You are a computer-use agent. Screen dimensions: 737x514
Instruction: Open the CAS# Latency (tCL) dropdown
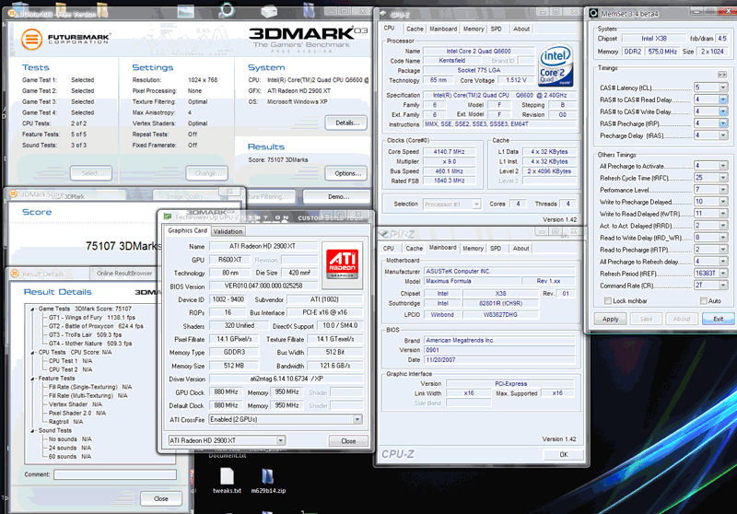[723, 88]
